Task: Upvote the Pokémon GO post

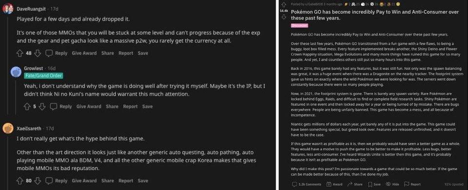Action: click(x=283, y=4)
